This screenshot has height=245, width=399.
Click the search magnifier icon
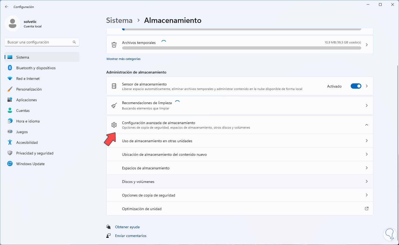coord(74,42)
